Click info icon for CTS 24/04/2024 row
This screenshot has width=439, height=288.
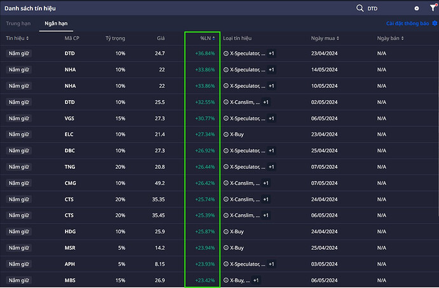click(x=226, y=199)
